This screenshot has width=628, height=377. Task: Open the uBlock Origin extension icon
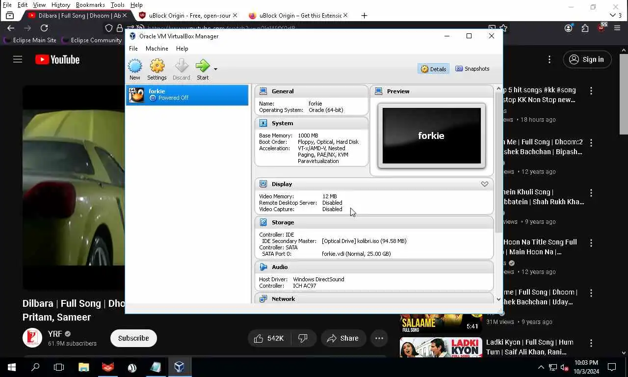(x=602, y=27)
